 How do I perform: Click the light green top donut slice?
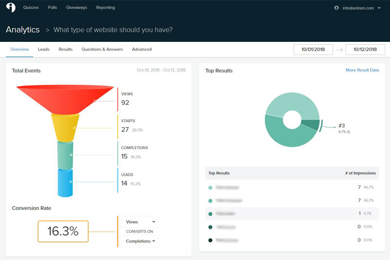(292, 102)
